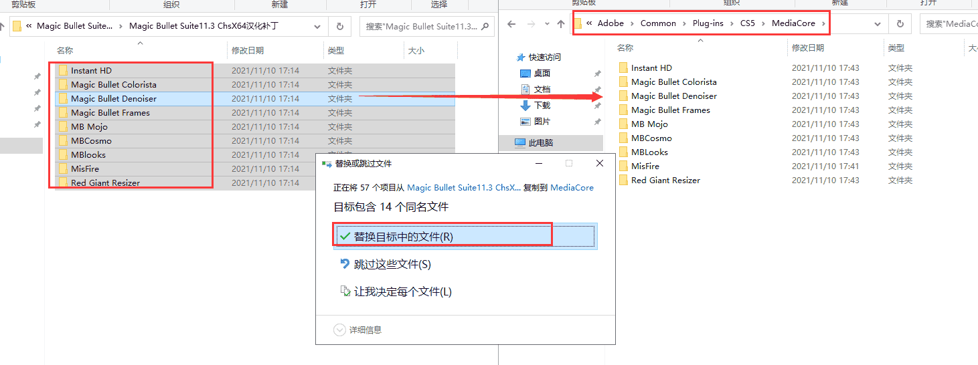Image resolution: width=978 pixels, height=365 pixels.
Task: Select Plug-ins in right window breadcrumb
Action: tap(708, 23)
